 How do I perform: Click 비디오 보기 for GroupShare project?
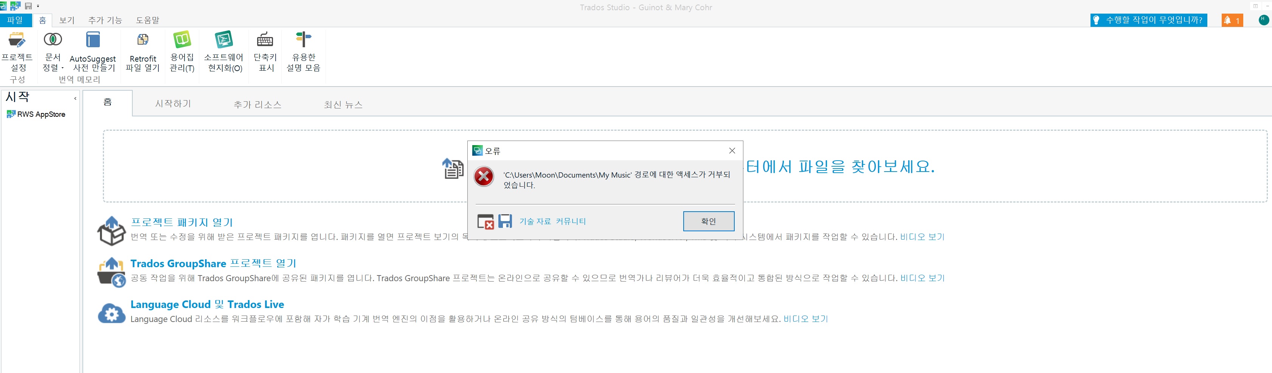click(922, 278)
